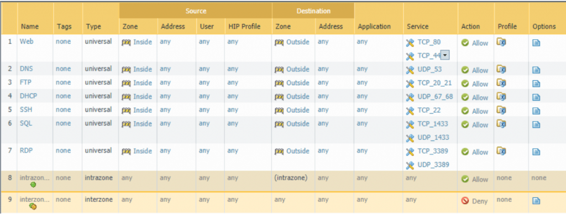Expand the dropdown arrow beside TCP_44 service
The height and width of the screenshot is (214, 566).
(445, 55)
